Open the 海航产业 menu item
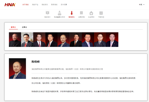Image resolution: width=149 pixels, height=102 pixels. click(35, 5)
